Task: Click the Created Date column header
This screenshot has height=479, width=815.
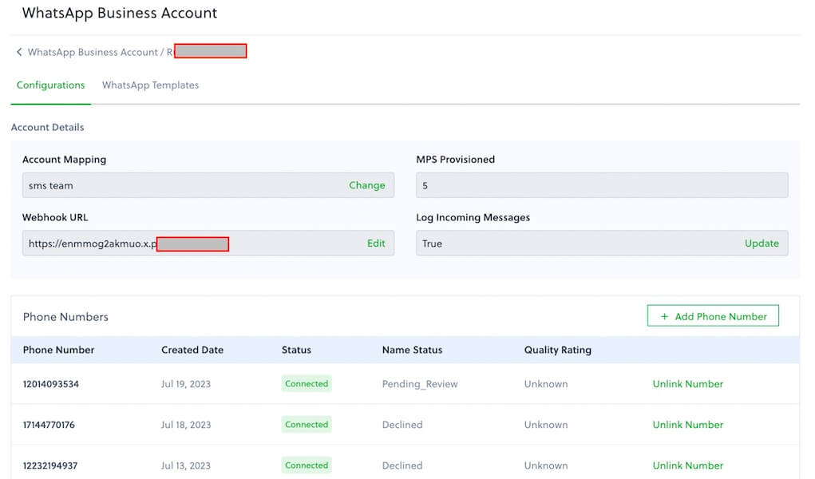Action: [192, 350]
